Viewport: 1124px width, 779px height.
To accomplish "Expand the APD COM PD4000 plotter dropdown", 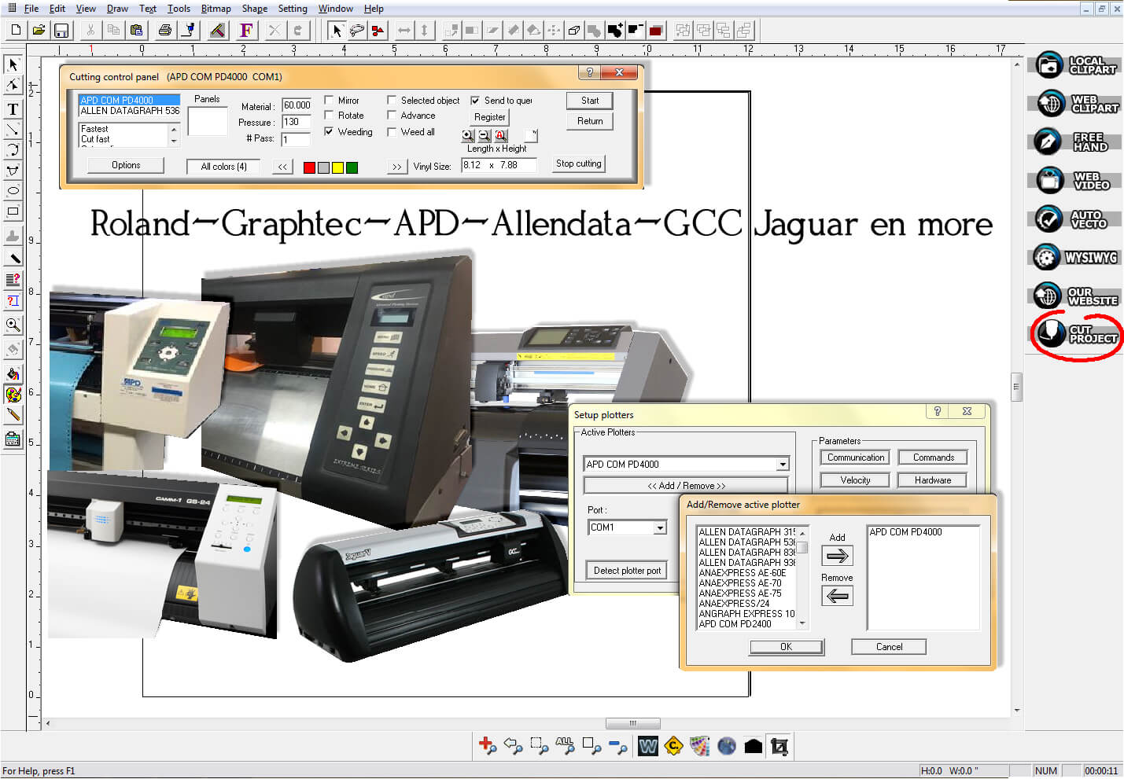I will 782,465.
